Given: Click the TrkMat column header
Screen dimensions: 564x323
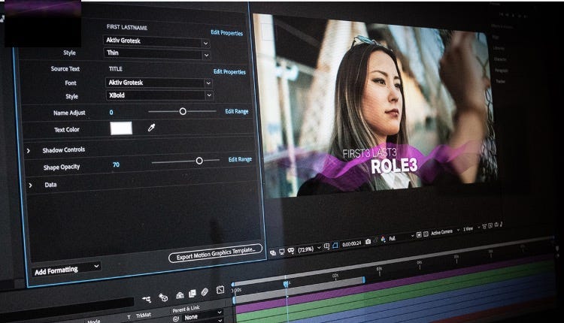Looking at the screenshot, I should 144,315.
